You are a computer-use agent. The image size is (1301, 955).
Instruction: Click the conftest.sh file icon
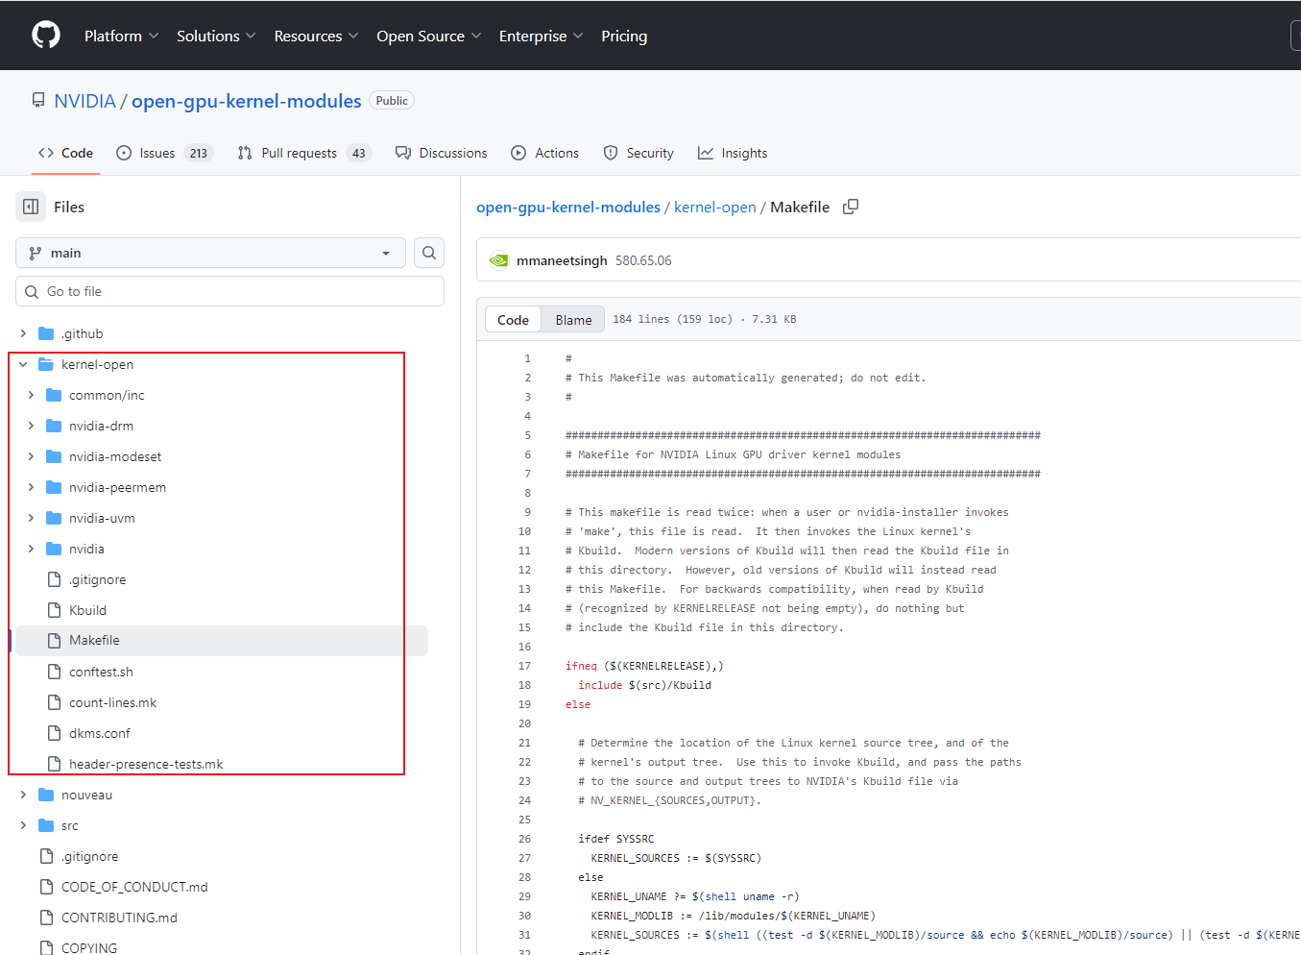[54, 672]
